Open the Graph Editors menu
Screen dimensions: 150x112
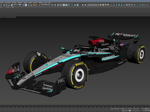pyautogui.click(x=7, y=2)
